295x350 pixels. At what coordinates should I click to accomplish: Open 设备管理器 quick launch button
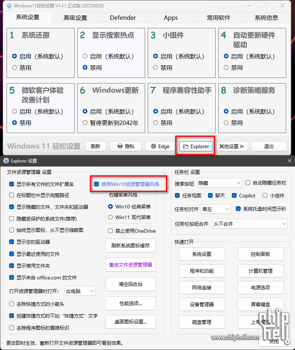(202, 304)
